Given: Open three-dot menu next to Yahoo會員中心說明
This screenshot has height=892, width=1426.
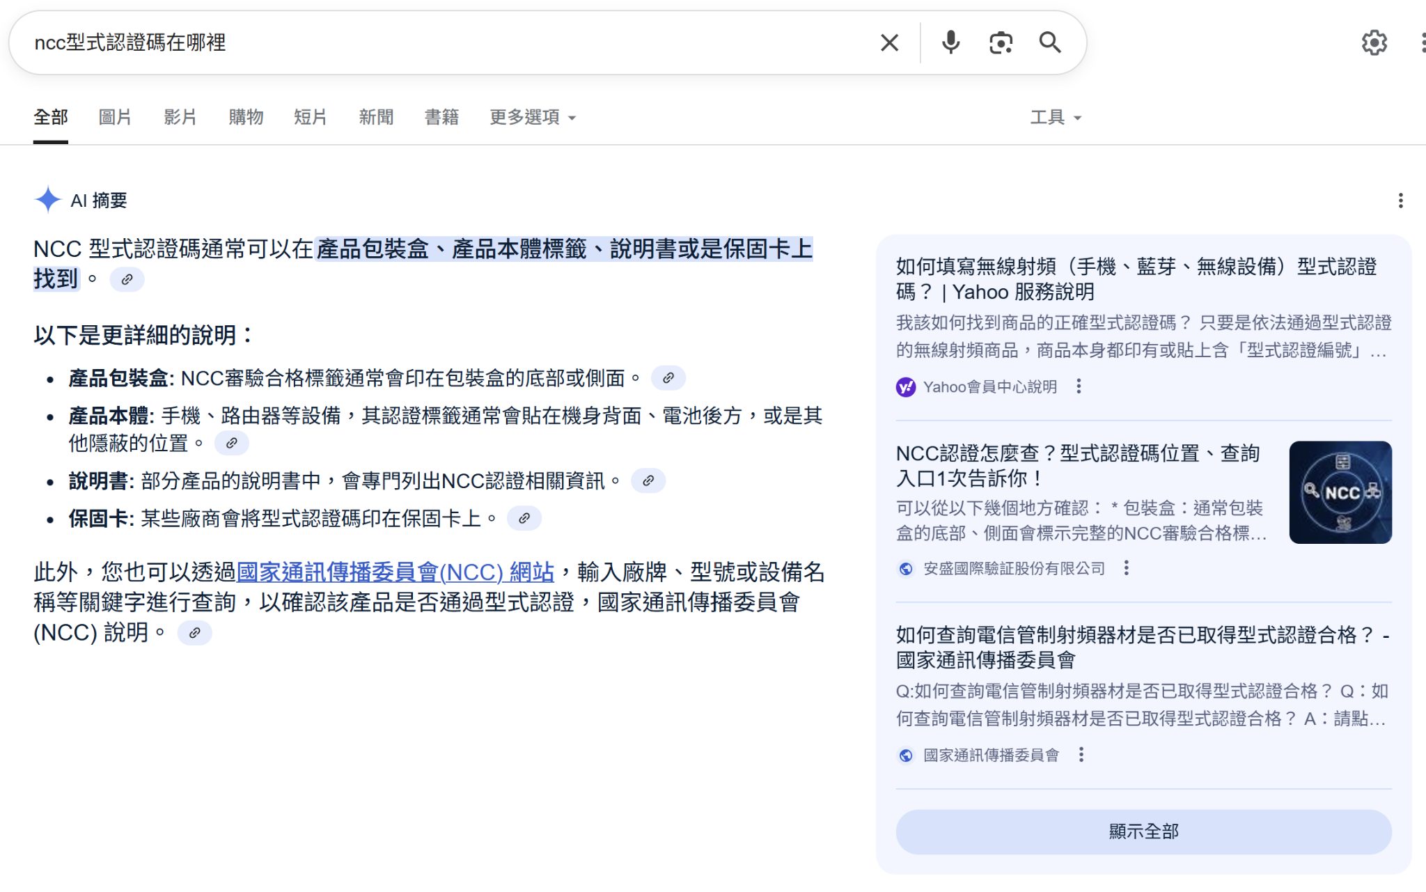Looking at the screenshot, I should pos(1079,386).
